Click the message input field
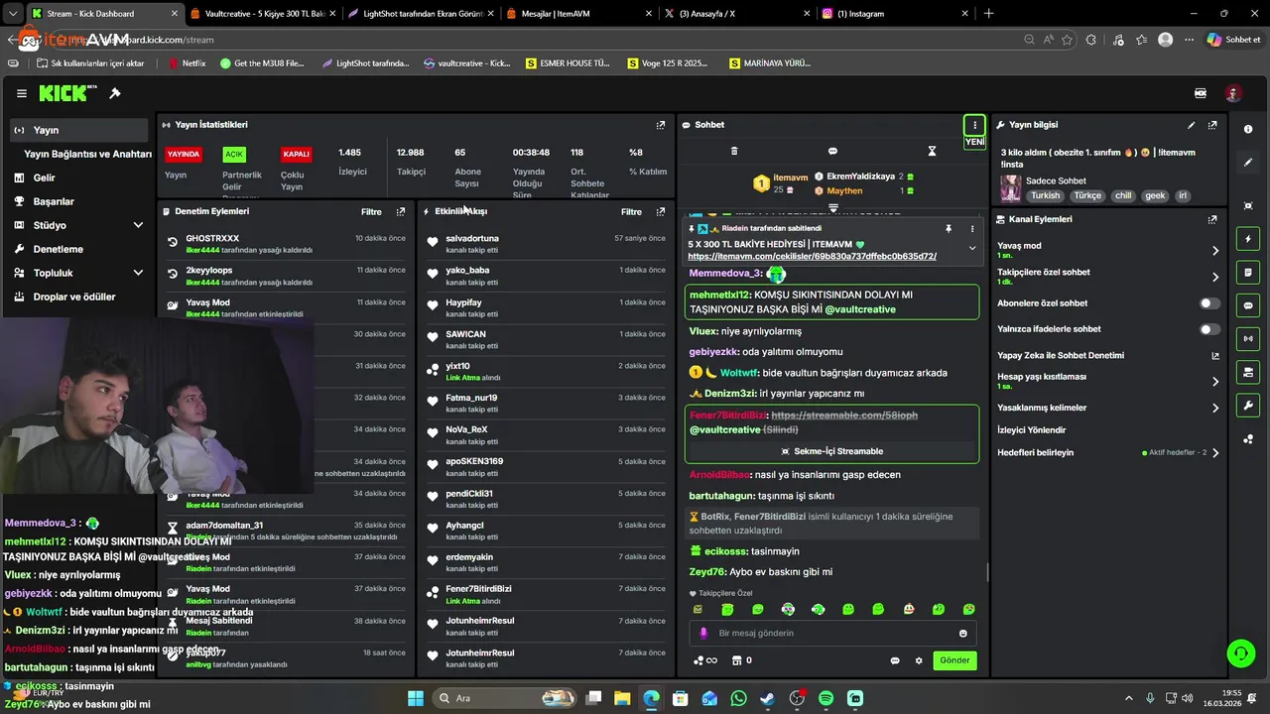Screen dimensions: 1270x714 (x=831, y=634)
